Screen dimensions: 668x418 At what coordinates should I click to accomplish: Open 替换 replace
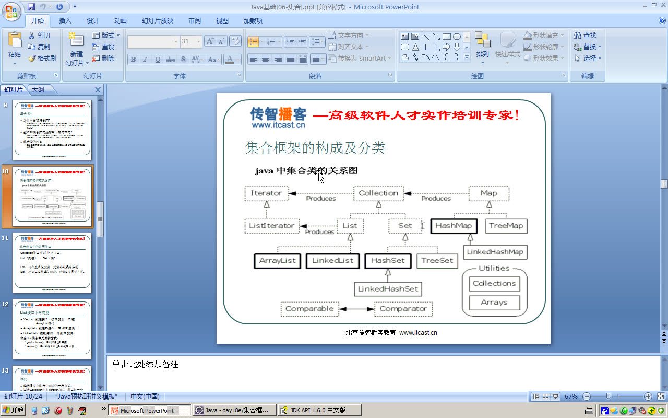pos(588,47)
